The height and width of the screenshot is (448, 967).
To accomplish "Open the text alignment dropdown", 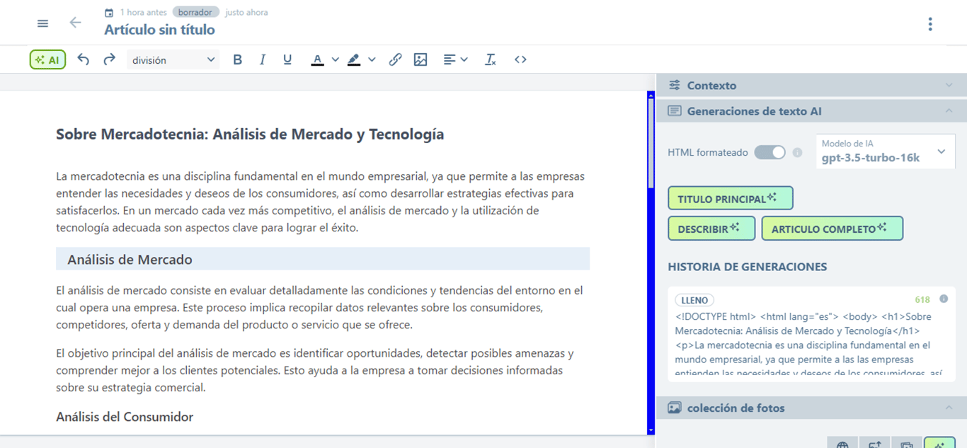I will pyautogui.click(x=455, y=60).
